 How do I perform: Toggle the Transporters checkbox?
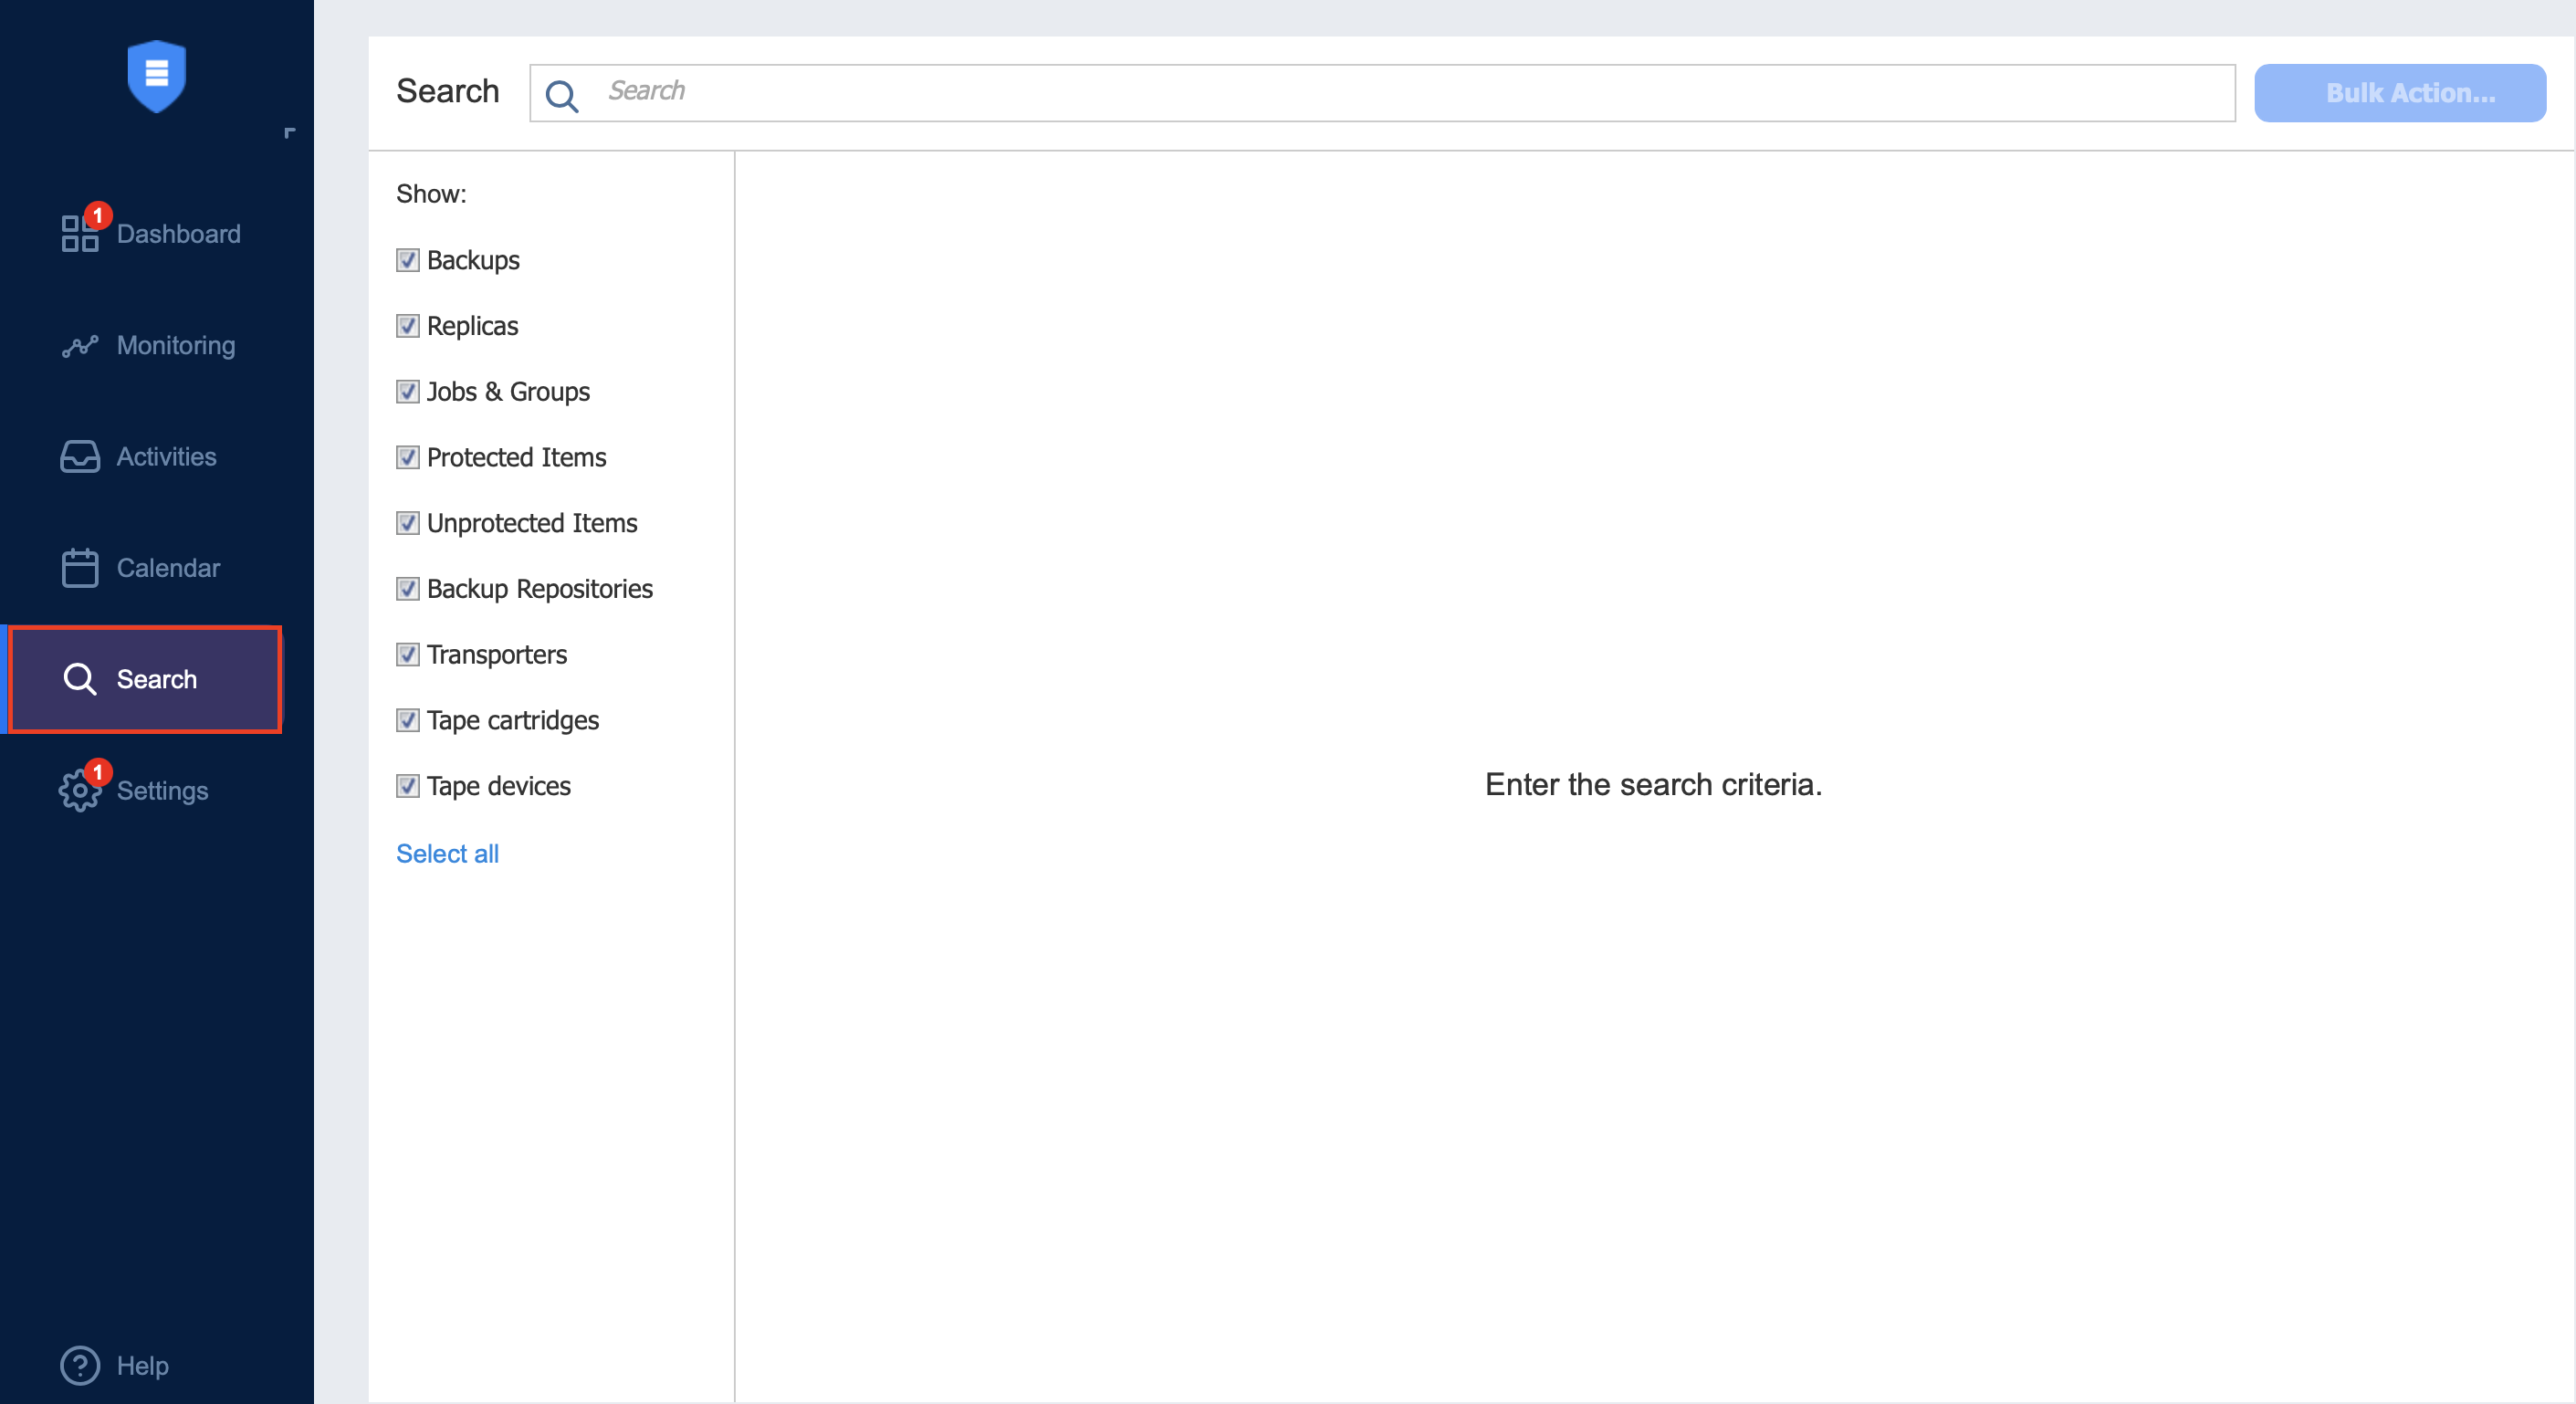click(x=407, y=655)
